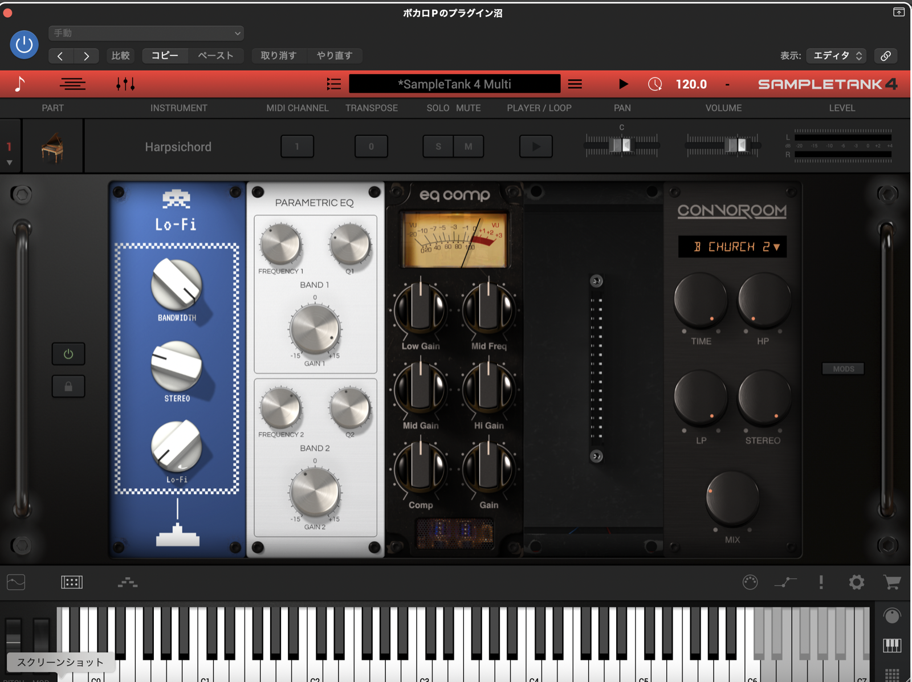Open the multi browser list icon
Image resolution: width=912 pixels, height=682 pixels.
coord(333,84)
